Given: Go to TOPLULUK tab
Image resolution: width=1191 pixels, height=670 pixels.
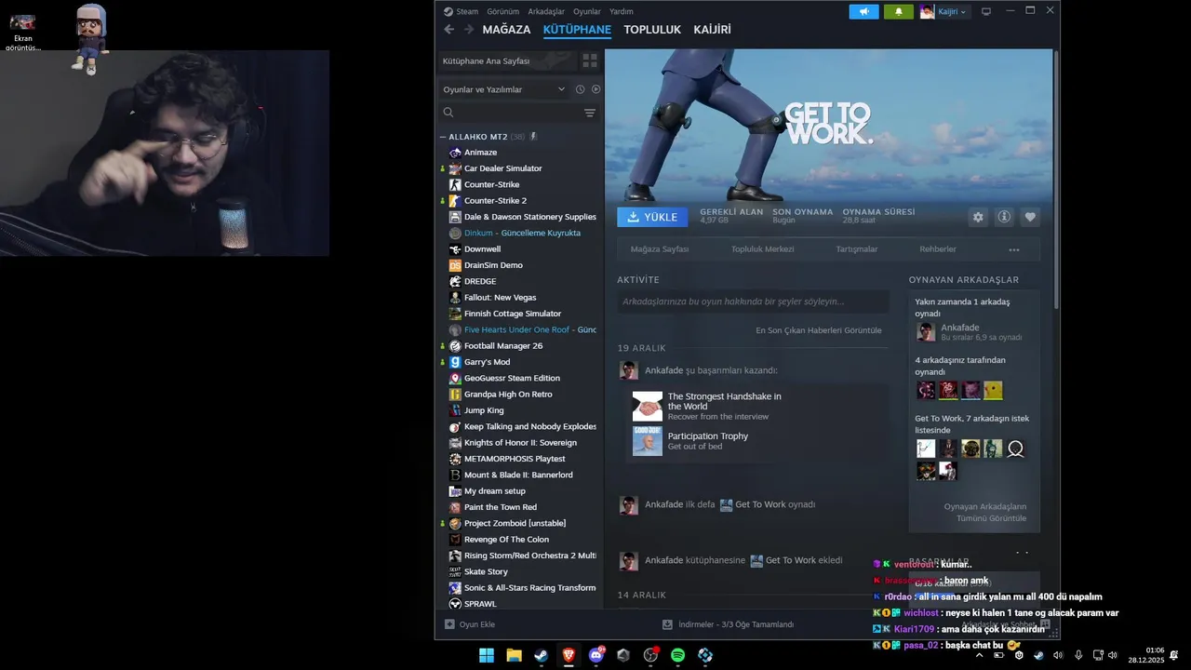Looking at the screenshot, I should 652,30.
